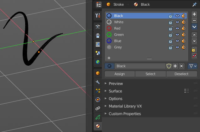Image resolution: width=200 pixels, height=132 pixels.
Task: Open the Grease Pencil Object Data tab
Action: (x=98, y=117)
